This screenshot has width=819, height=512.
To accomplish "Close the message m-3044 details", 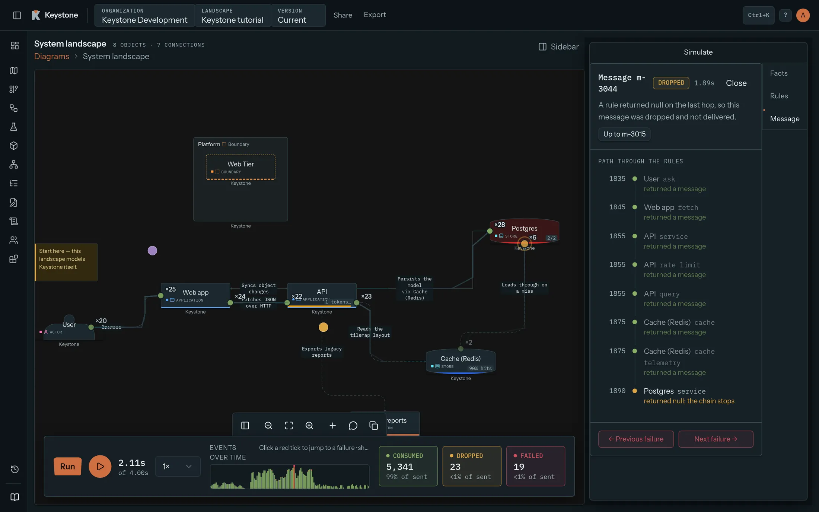I will pos(736,83).
